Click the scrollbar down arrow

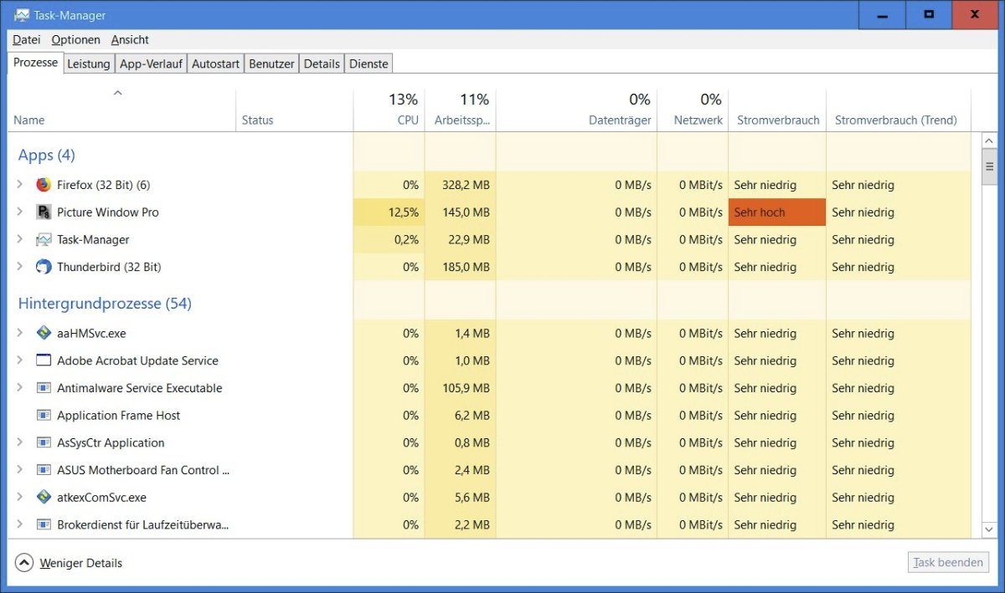click(989, 529)
